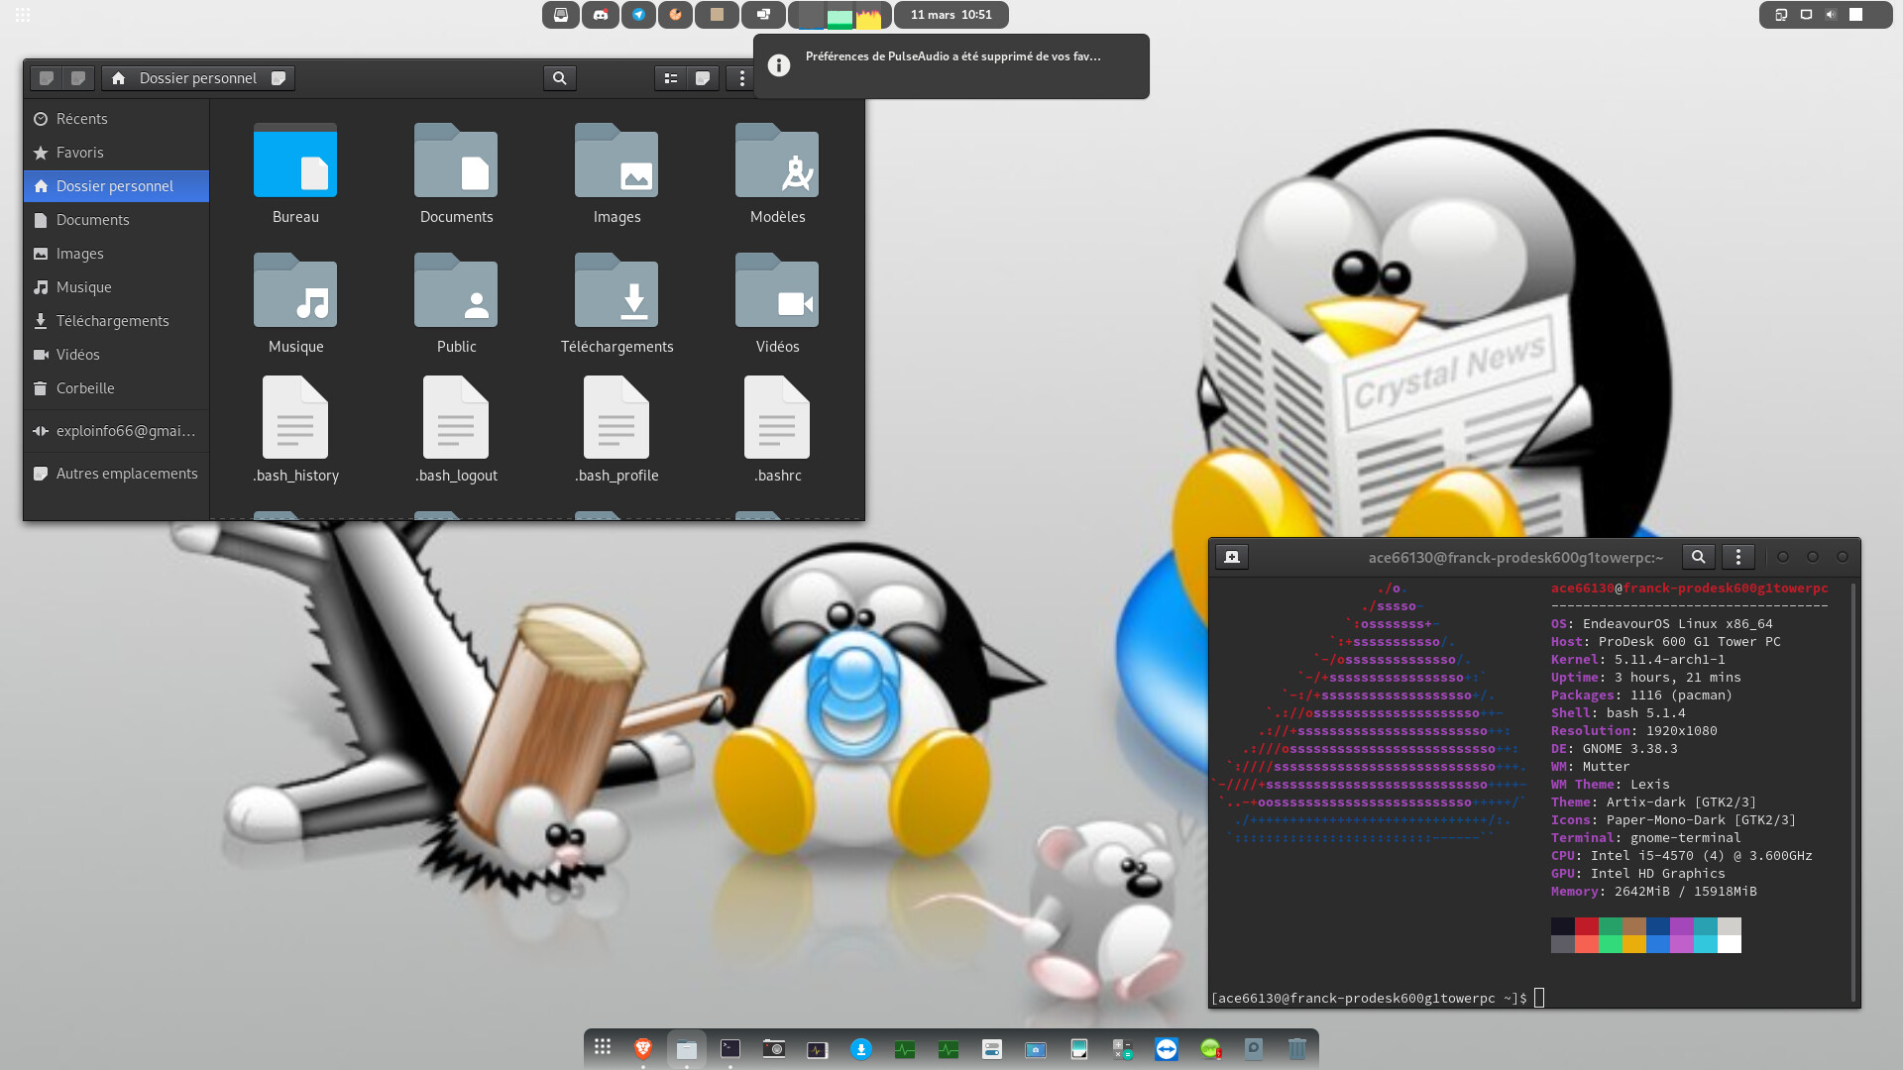Open Corbeille in the sidebar
The width and height of the screenshot is (1903, 1070).
[x=116, y=388]
